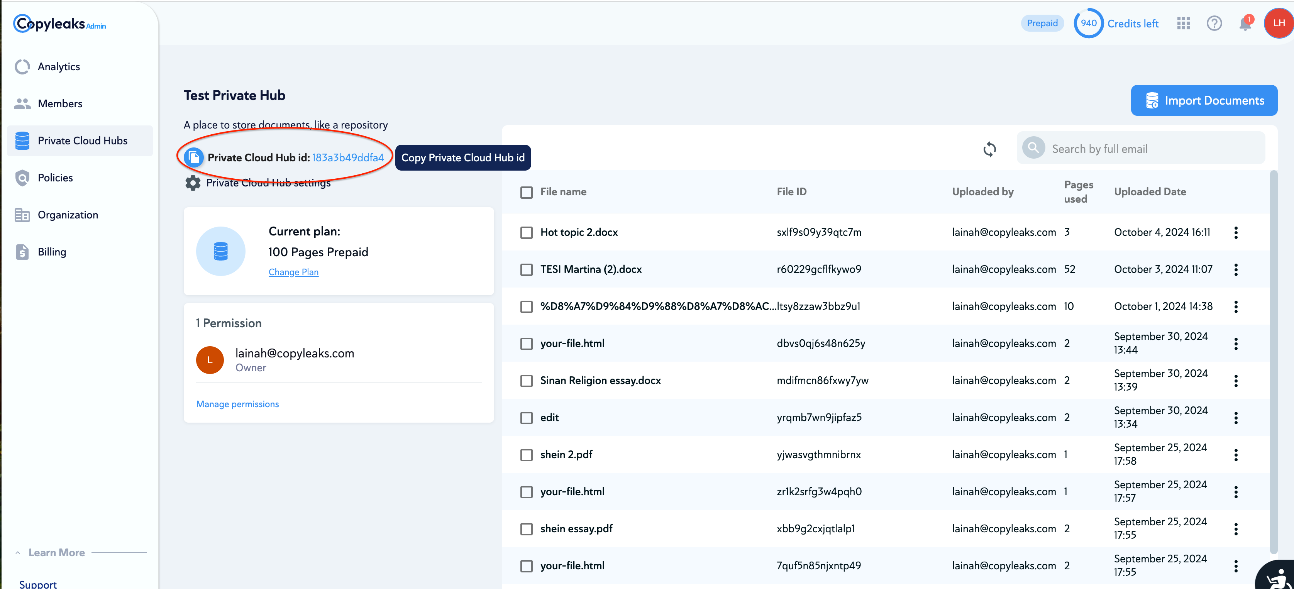Open Private Cloud Hub settings gear

193,183
